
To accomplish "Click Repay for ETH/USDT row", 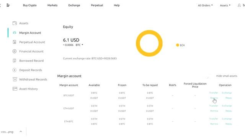I will (x=229, y=111).
